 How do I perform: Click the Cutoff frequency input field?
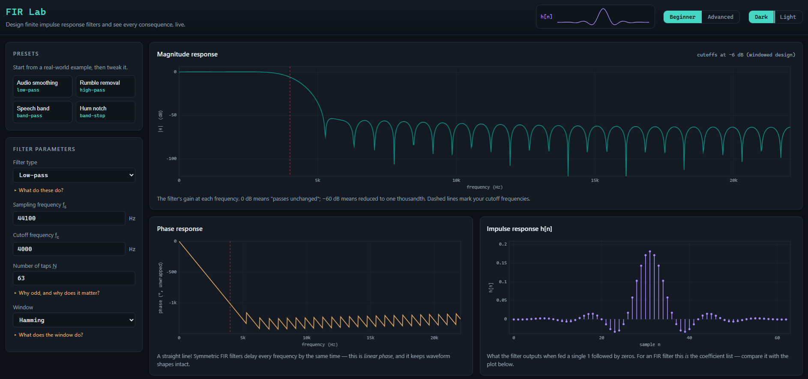click(69, 249)
